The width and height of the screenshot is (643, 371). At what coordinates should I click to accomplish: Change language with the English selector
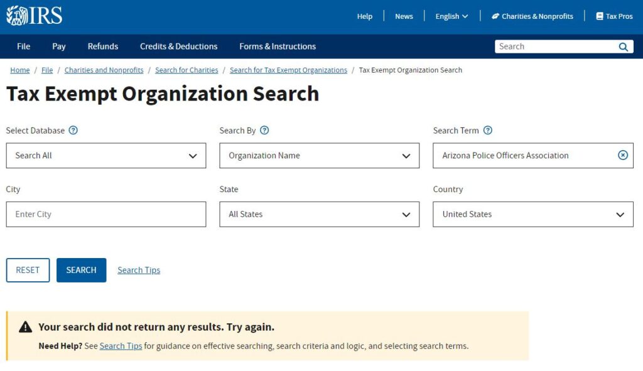point(451,16)
